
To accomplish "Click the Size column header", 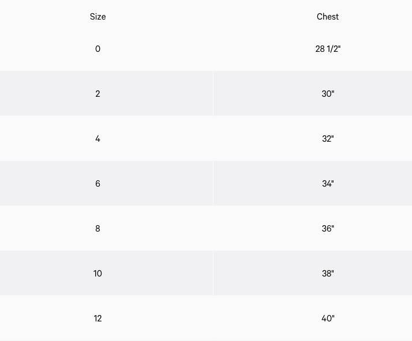I will click(98, 17).
